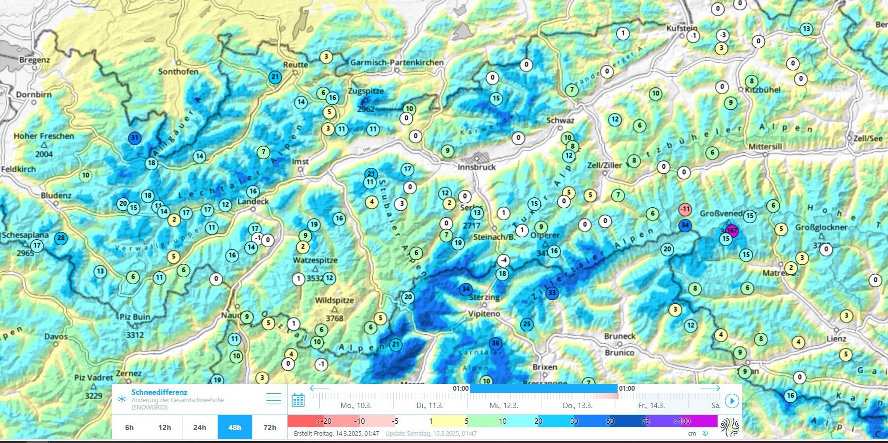Screen dimensions: 888x443
Task: Select the 6h interval
Action: tap(129, 427)
